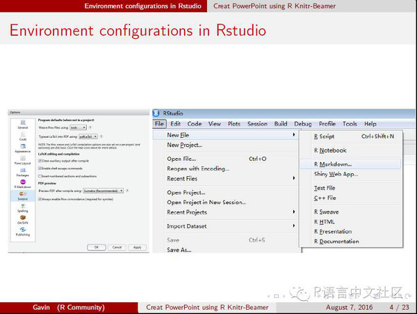The height and width of the screenshot is (314, 417).
Task: Open the Tools menu
Action: [350, 124]
